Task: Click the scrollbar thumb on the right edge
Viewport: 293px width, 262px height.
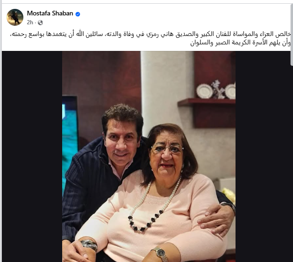Action: coord(292,35)
